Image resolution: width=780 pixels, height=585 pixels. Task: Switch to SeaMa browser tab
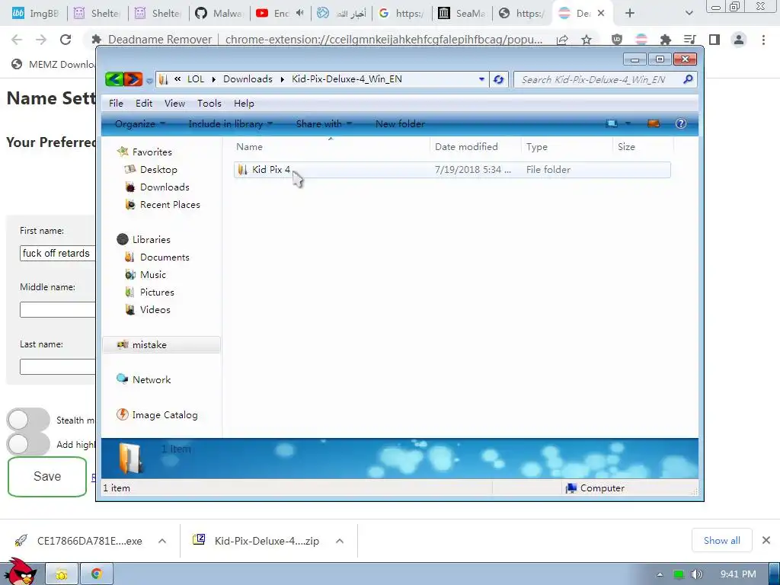point(461,14)
